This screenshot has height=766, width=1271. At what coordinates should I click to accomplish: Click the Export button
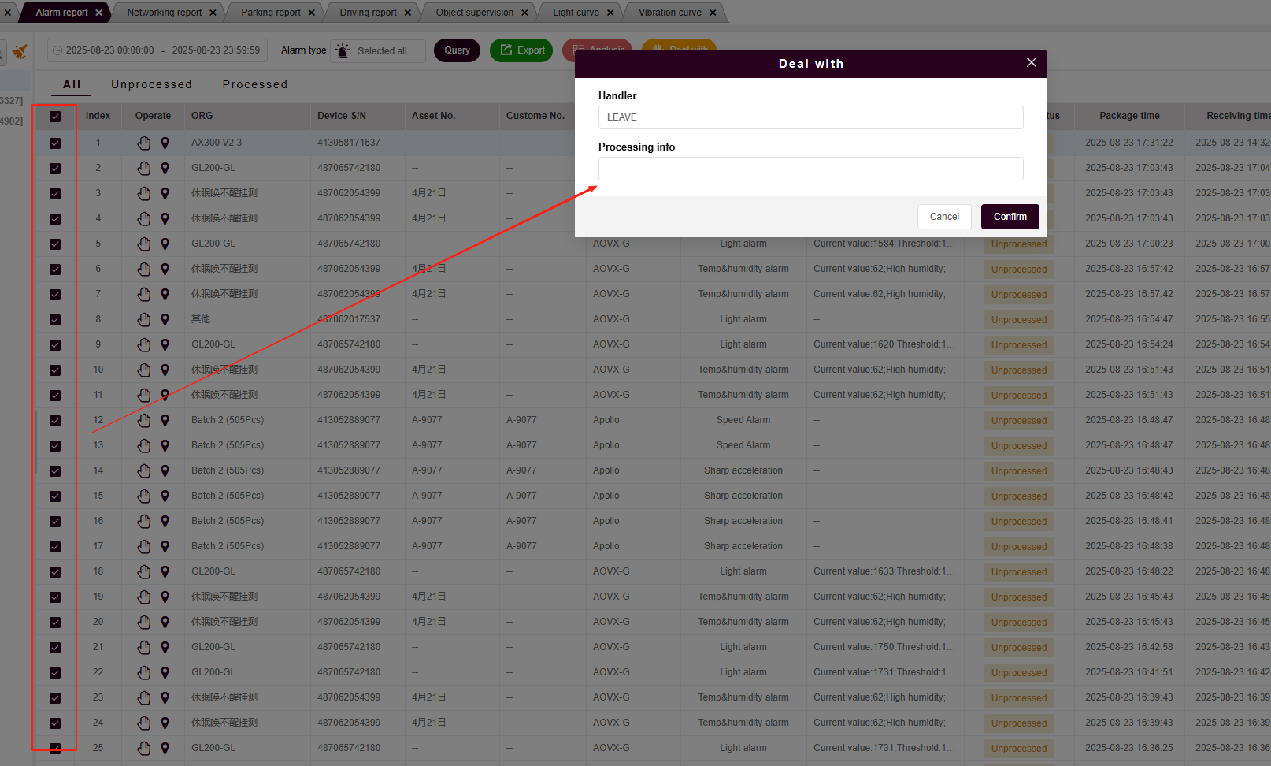point(521,50)
